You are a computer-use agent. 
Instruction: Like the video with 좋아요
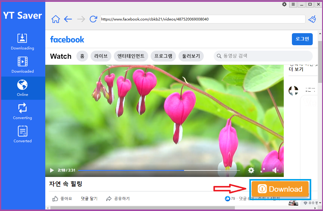coord(62,199)
